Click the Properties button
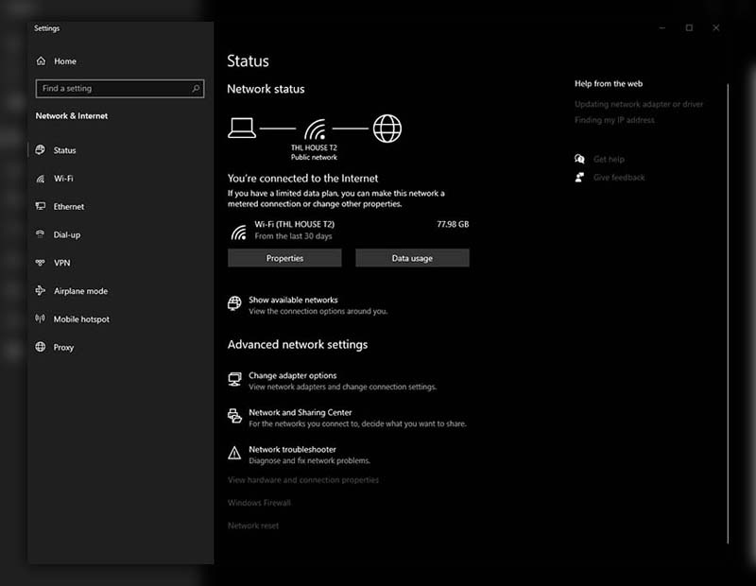 pyautogui.click(x=284, y=258)
